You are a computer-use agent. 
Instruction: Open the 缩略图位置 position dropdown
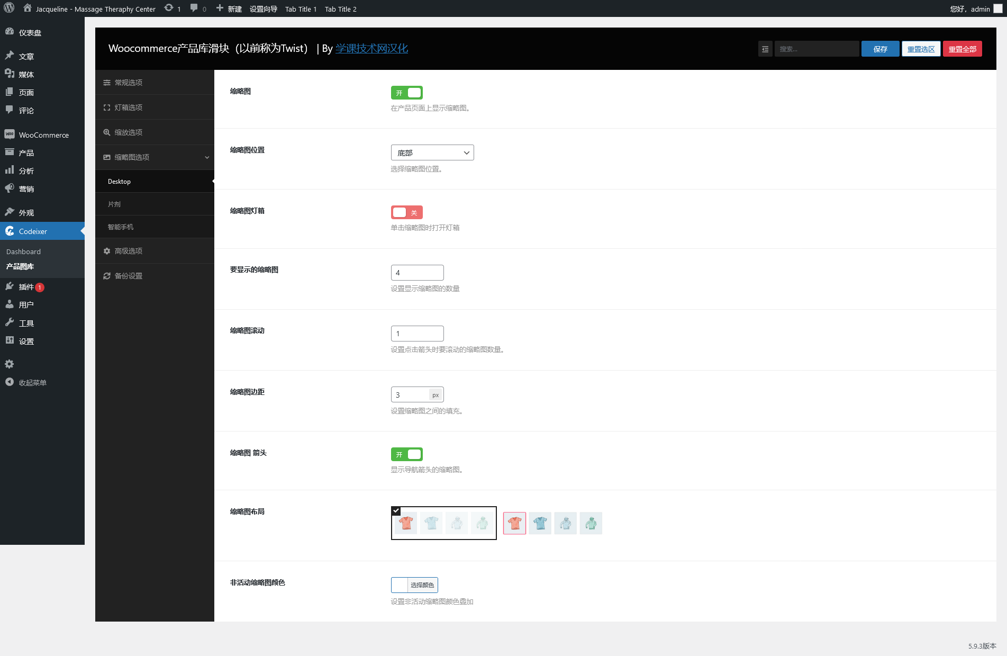click(x=432, y=152)
